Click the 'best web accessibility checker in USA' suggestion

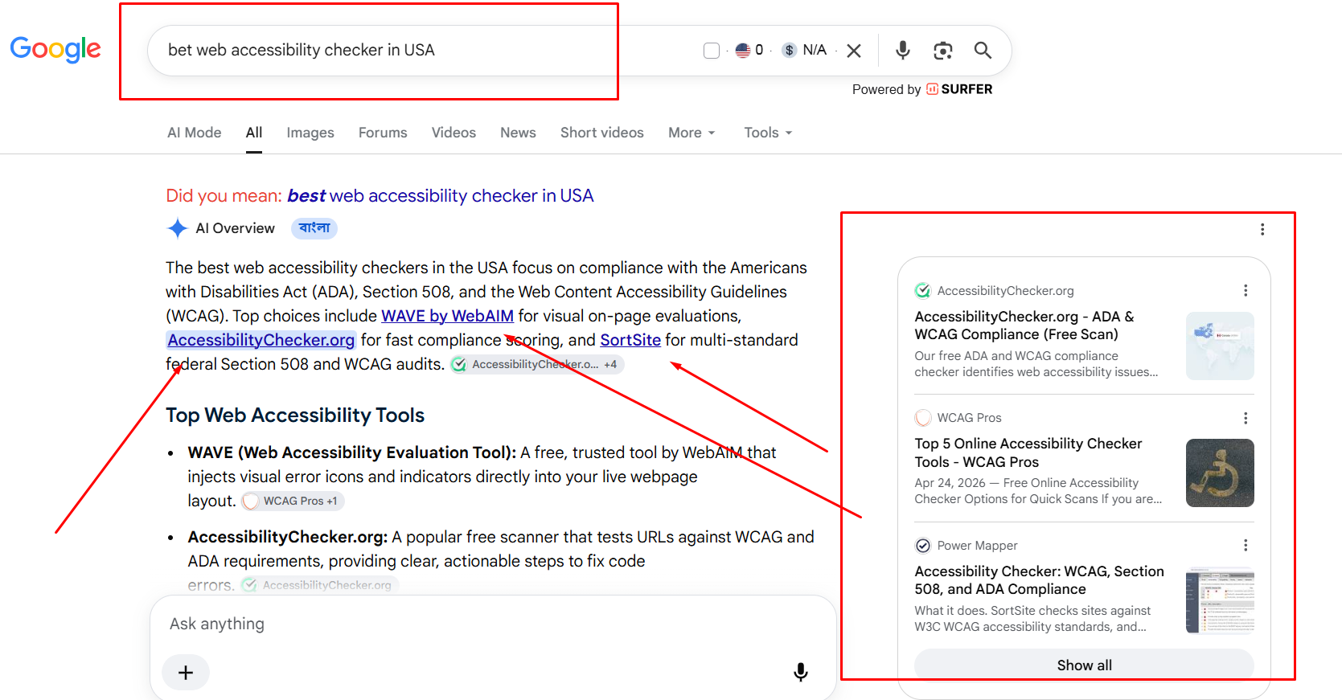441,196
